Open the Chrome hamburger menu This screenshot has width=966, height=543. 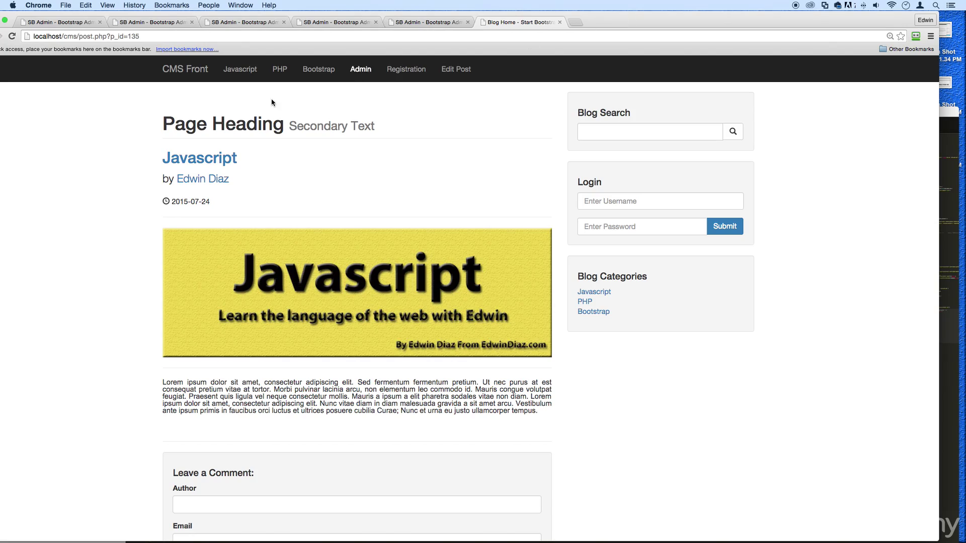coord(931,36)
